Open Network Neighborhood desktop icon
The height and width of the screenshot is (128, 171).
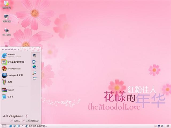(6, 32)
